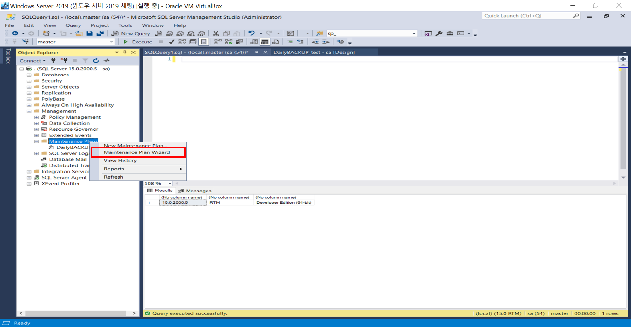Screen dimensions: 631x327
Task: Open the master database dropdown
Action: pos(111,42)
